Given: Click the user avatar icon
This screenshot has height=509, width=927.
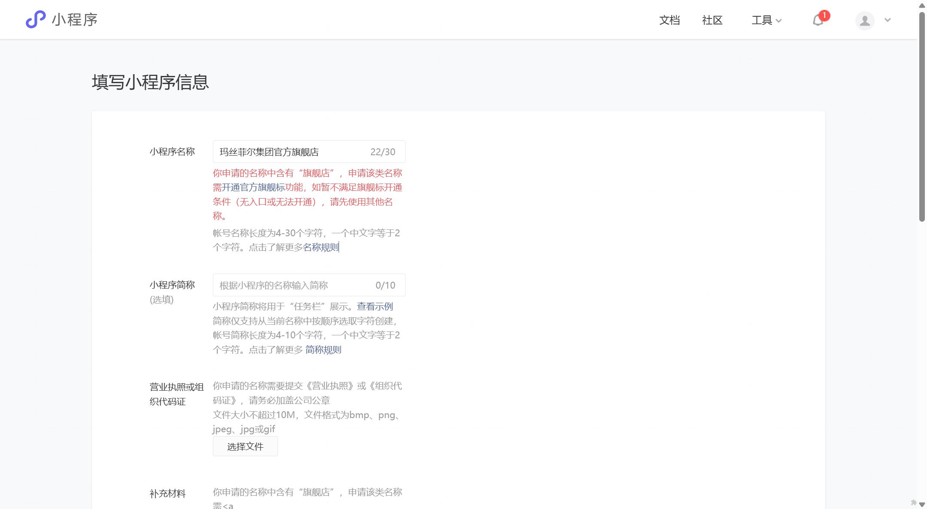Looking at the screenshot, I should pos(865,21).
